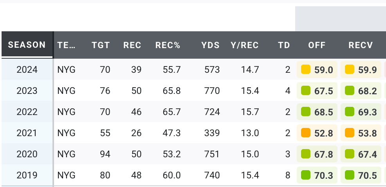386x187 pixels.
Task: Click the 770 yards value for 2023
Action: pos(212,91)
